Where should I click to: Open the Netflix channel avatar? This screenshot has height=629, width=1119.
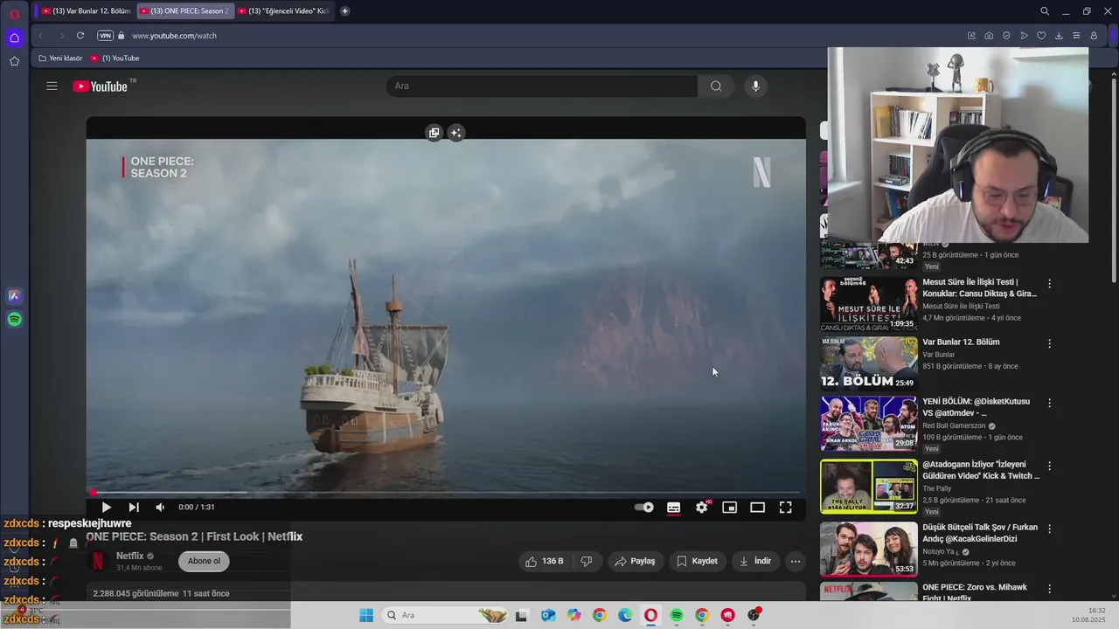pyautogui.click(x=98, y=561)
